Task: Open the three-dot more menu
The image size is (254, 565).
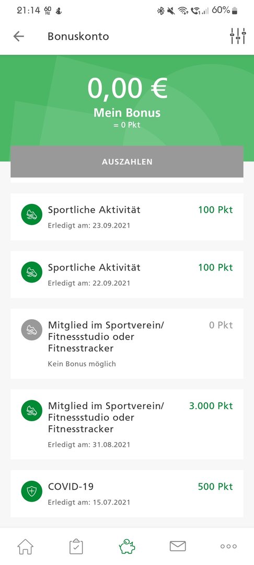Action: (228, 546)
